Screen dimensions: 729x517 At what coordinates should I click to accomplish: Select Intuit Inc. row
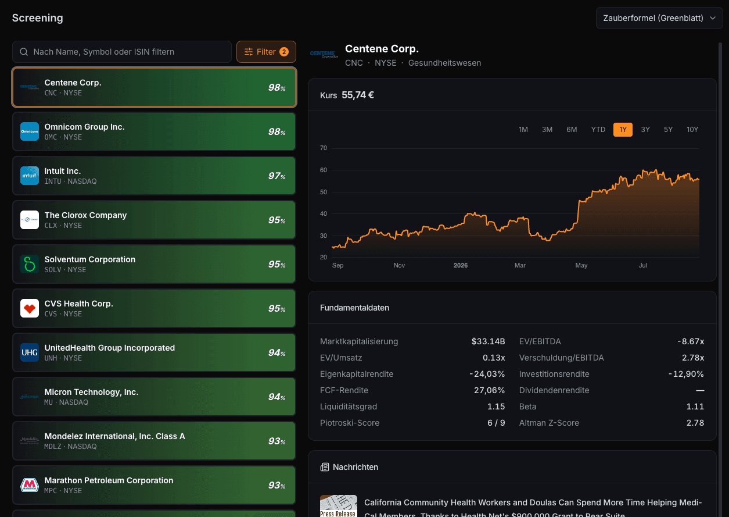point(154,176)
